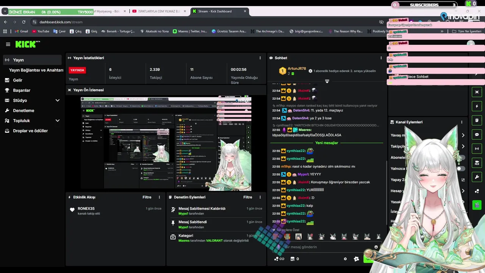485x273 pixels.
Task: Open the YouTube bookmark
Action: 41,31
